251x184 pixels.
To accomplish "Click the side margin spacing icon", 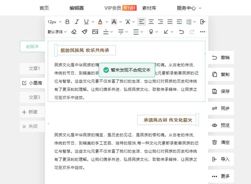I will (x=136, y=32).
